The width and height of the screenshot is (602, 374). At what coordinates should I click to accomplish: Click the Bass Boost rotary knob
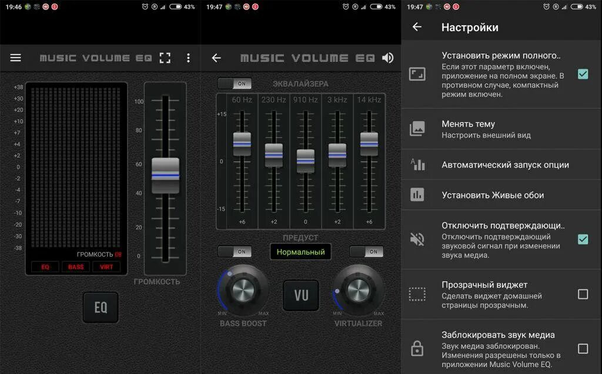click(243, 289)
